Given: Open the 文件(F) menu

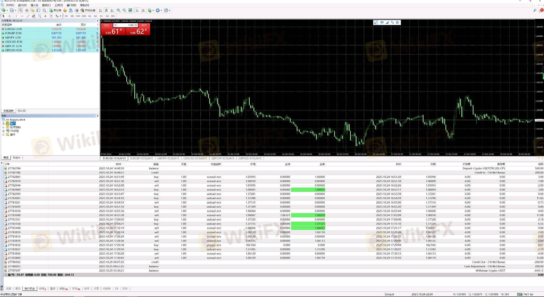Looking at the screenshot, I should [10, 5].
